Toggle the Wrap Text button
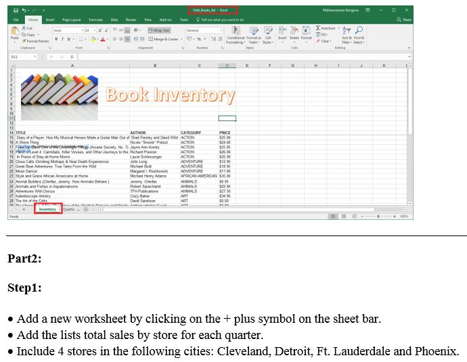 (x=159, y=30)
